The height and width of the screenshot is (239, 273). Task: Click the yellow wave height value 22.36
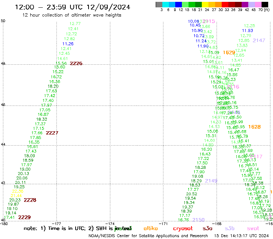(18, 191)
